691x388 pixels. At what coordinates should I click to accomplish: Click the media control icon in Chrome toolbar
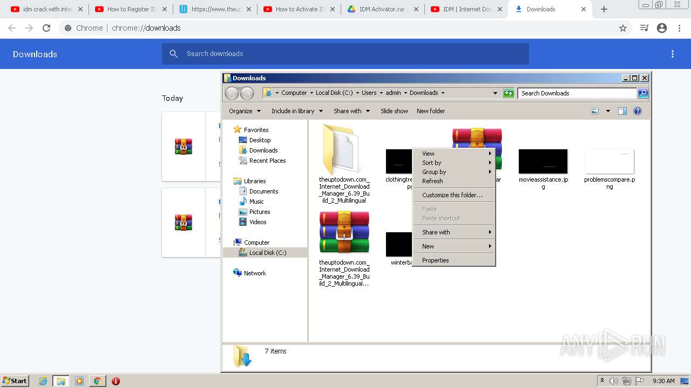[x=644, y=28]
